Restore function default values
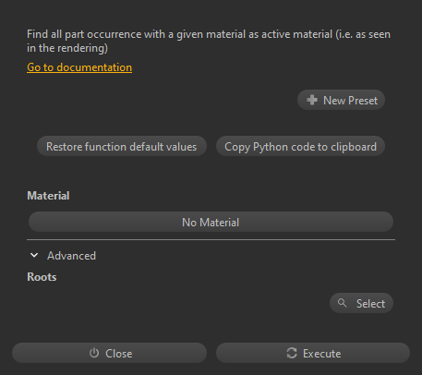422x375 pixels. pos(122,146)
